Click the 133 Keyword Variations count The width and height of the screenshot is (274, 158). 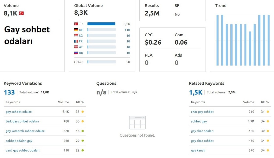click(x=9, y=92)
